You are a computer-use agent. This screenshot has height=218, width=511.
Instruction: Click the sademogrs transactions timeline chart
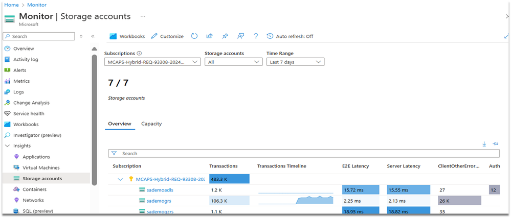coord(296,201)
